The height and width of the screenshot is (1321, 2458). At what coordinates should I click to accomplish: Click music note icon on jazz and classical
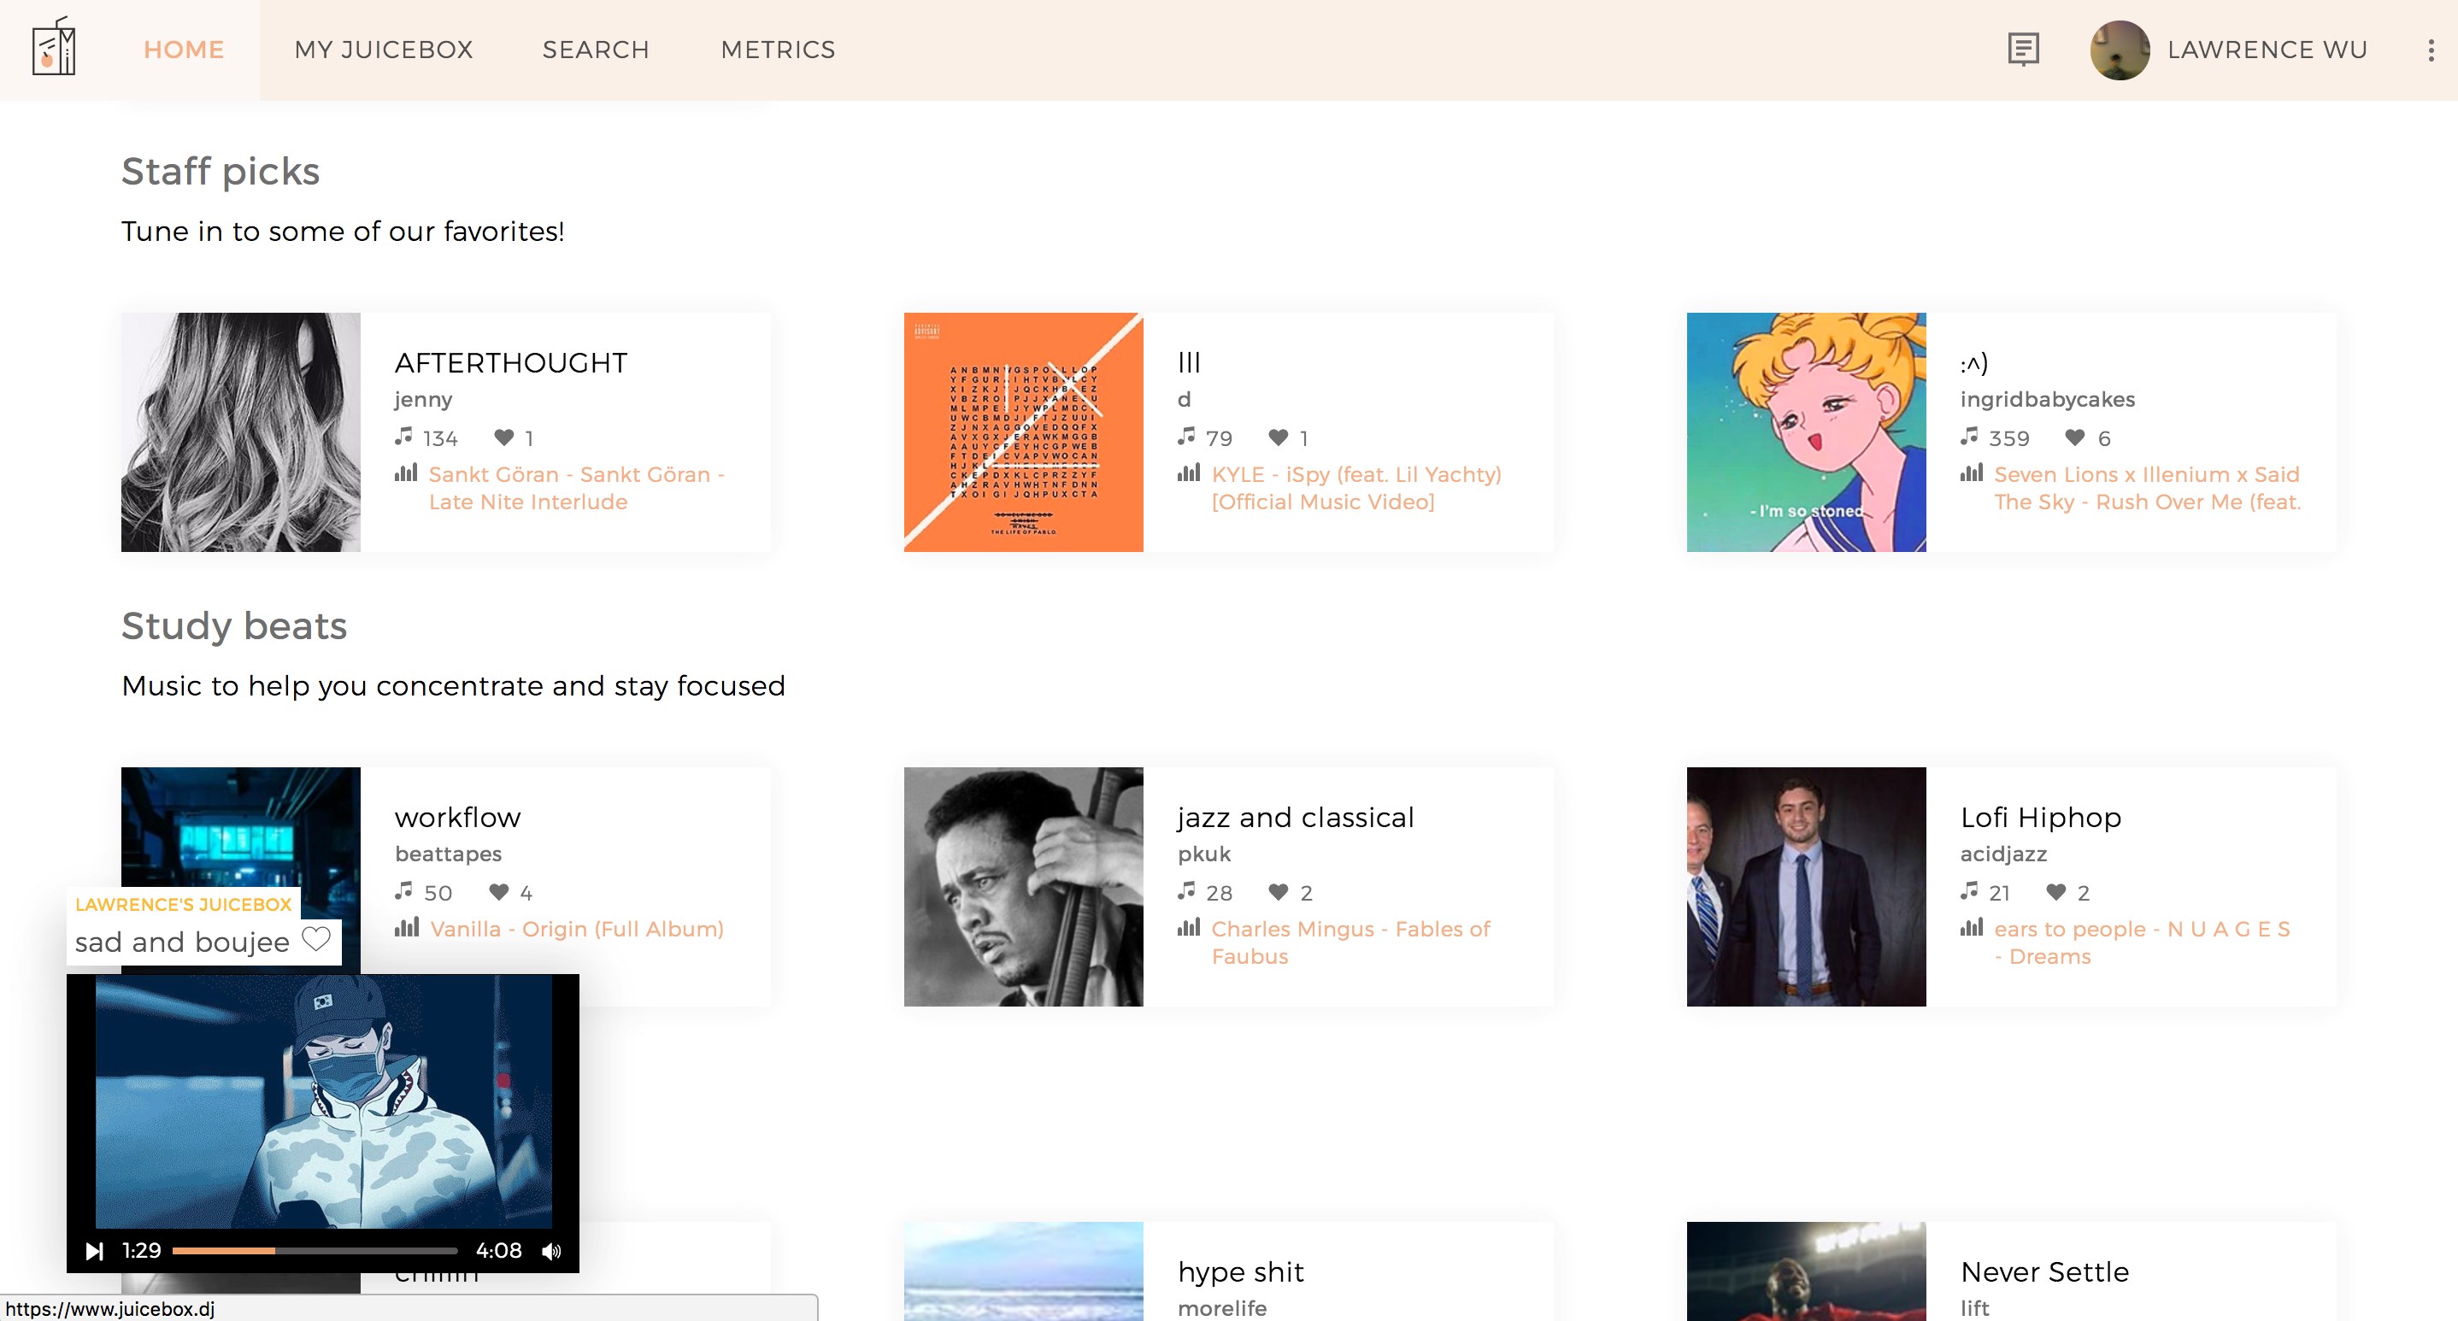[x=1186, y=891]
